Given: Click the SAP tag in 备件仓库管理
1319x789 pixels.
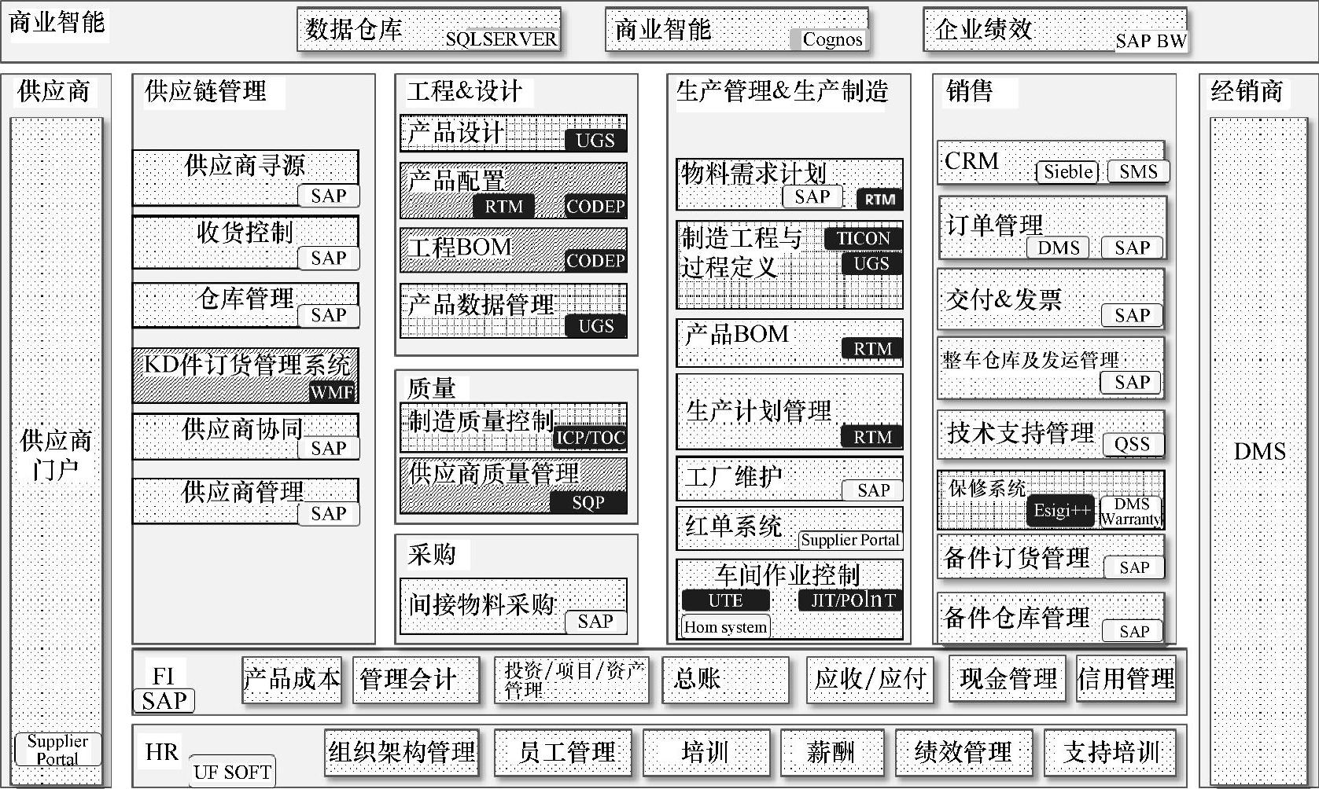Looking at the screenshot, I should pos(1133,631).
